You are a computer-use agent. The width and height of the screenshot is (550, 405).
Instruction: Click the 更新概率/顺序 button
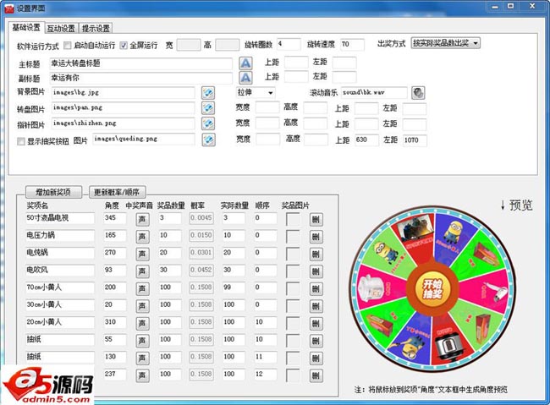[117, 192]
